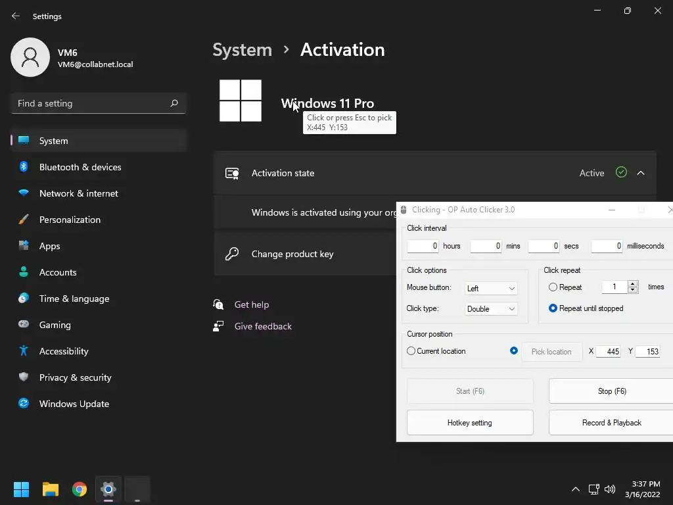The image size is (673, 505).
Task: Click the Give feedback icon
Action: point(218,326)
